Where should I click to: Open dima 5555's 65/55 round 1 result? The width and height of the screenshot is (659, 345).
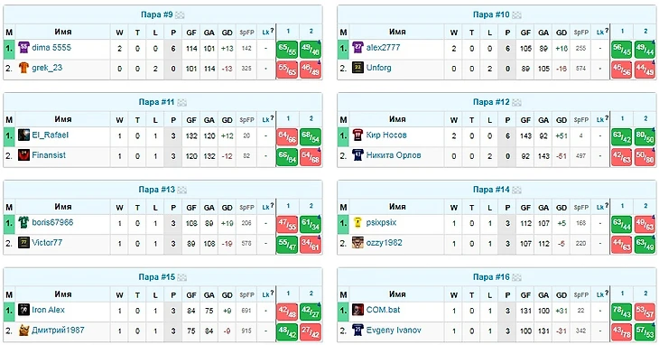(287, 49)
